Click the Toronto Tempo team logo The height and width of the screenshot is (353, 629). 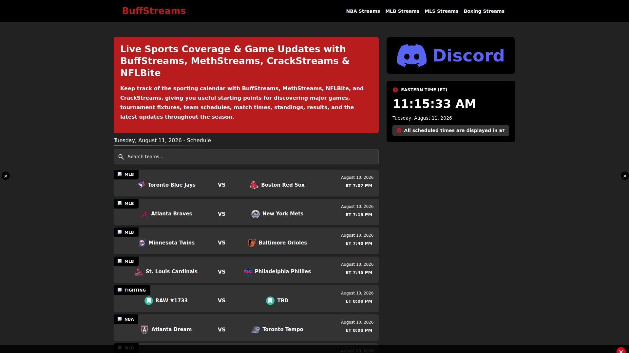256,330
